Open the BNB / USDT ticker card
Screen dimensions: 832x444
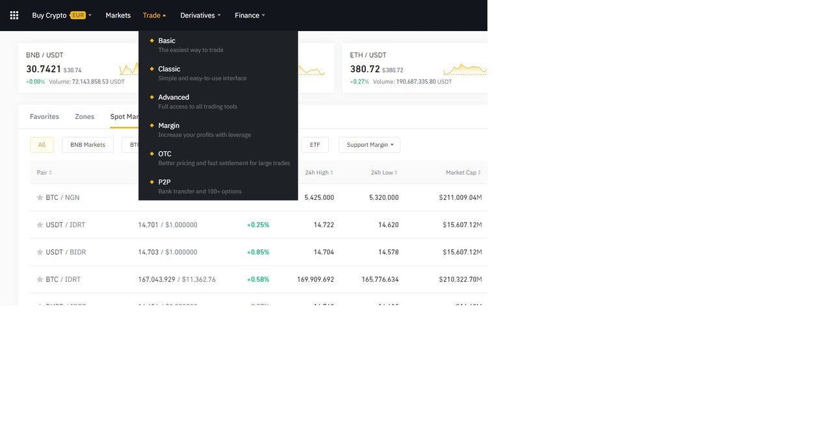click(78, 68)
